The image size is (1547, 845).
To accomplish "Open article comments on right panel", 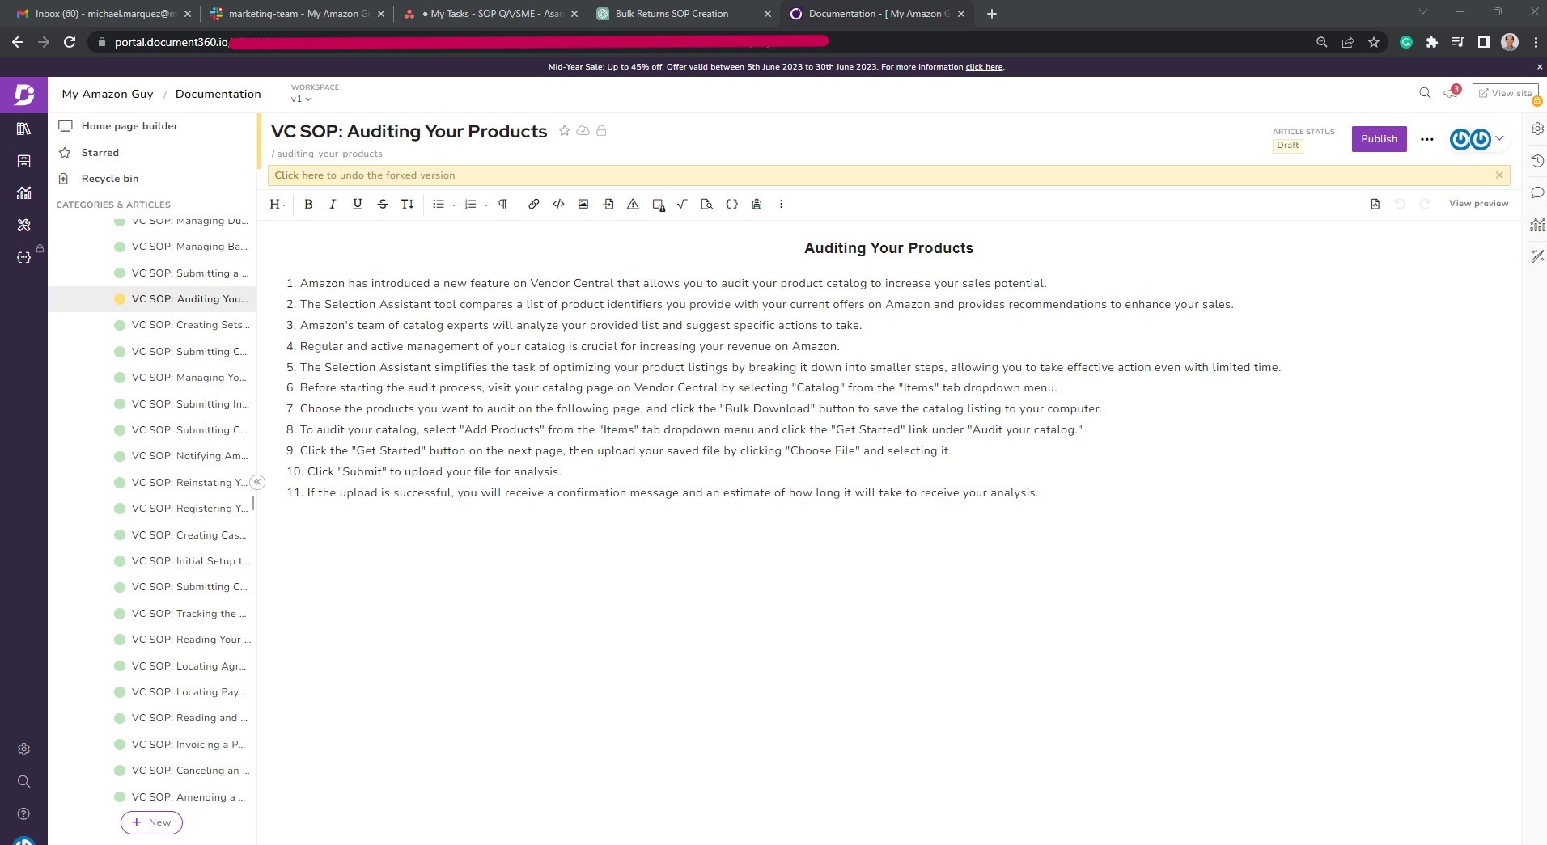I will (x=1537, y=193).
